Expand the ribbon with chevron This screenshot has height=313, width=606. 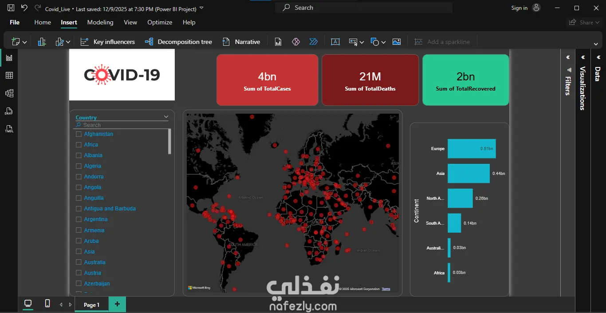pyautogui.click(x=596, y=44)
